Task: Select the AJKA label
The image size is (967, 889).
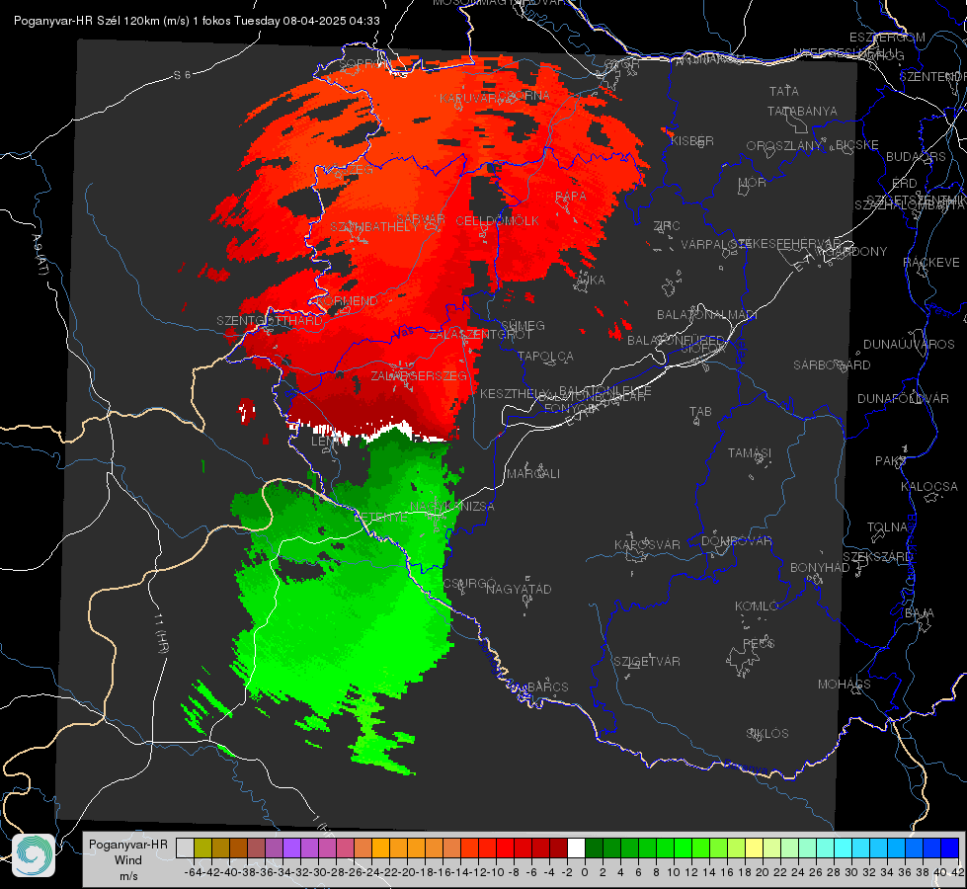Action: 589,281
